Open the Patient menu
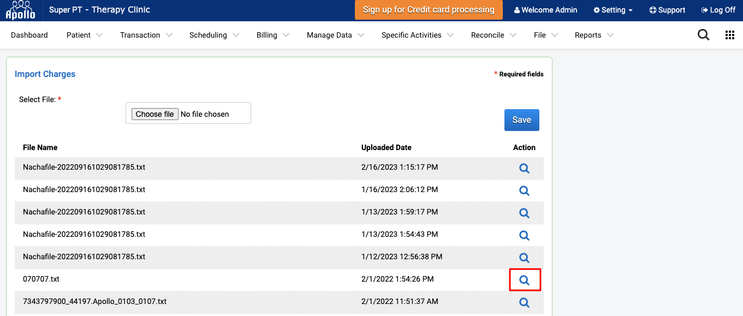Screen dimensions: 743x316 (x=85, y=35)
